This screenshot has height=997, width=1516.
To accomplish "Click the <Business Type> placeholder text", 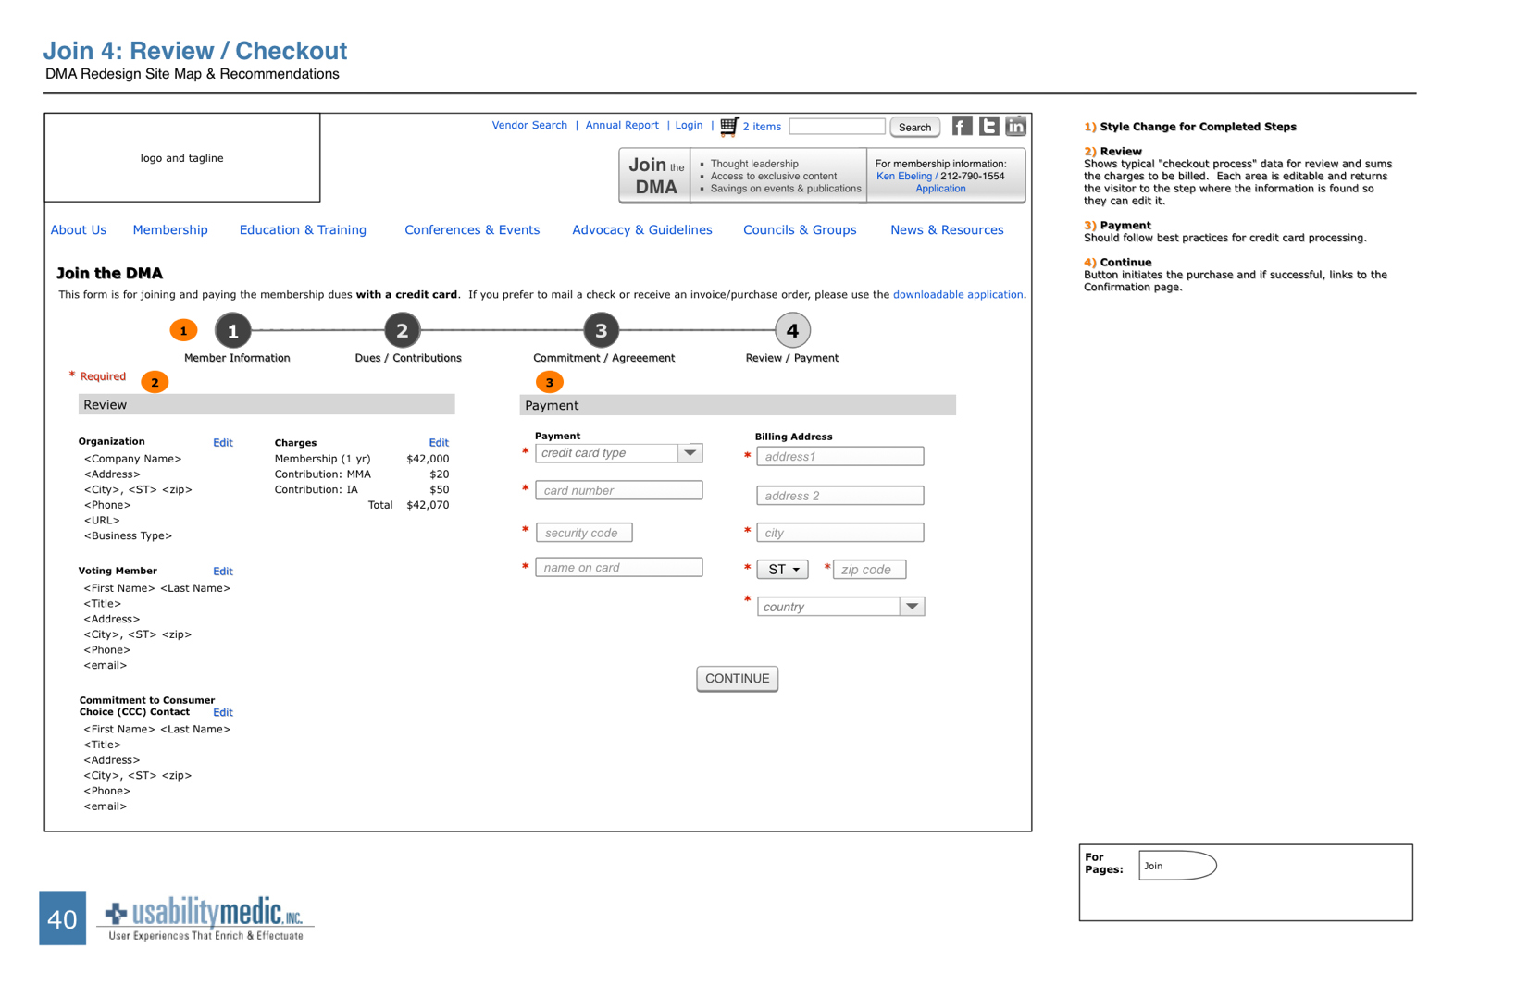I will click(x=128, y=536).
